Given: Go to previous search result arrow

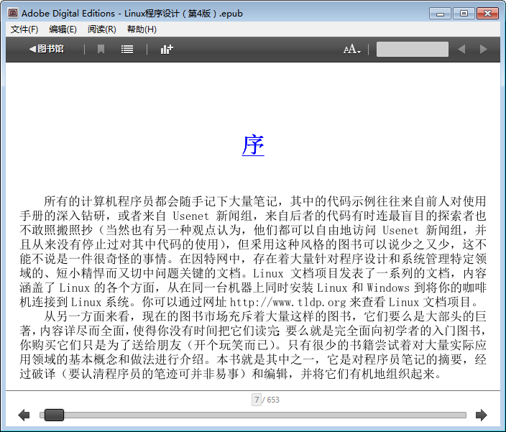Looking at the screenshot, I should (x=461, y=50).
